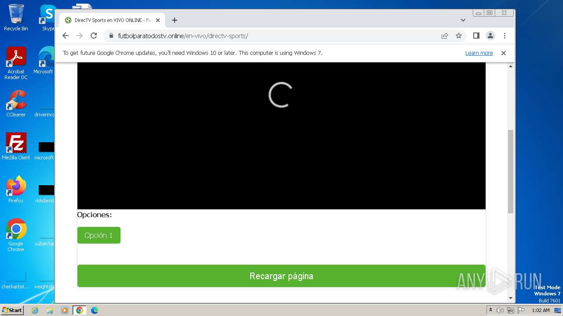563x316 pixels.
Task: Open Google Chrome desktop shortcut
Action: pyautogui.click(x=16, y=235)
